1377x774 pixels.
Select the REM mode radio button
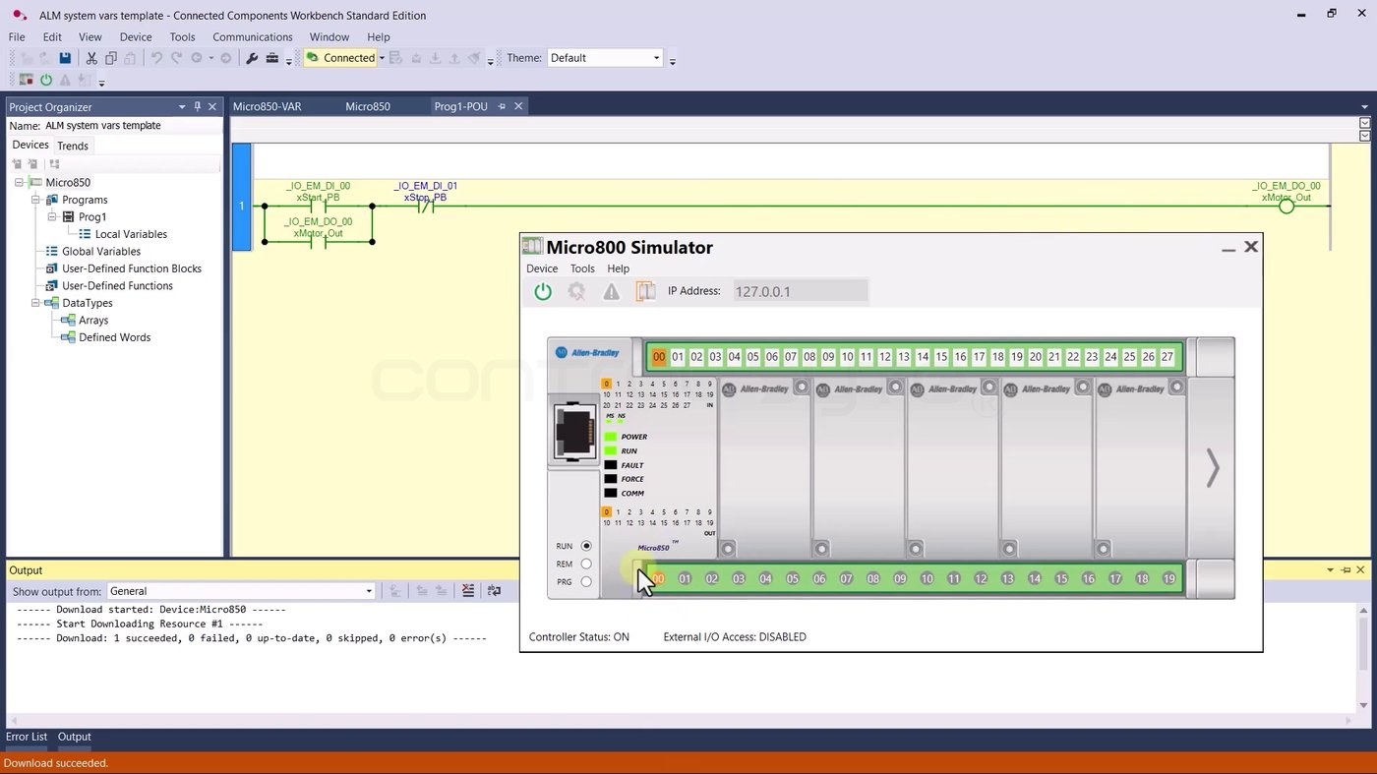(586, 564)
